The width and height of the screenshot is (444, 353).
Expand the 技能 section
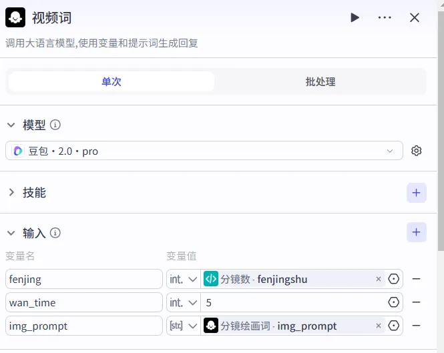(11, 193)
